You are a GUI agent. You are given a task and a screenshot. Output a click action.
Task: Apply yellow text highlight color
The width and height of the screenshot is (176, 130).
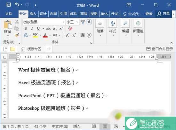pos(36,35)
